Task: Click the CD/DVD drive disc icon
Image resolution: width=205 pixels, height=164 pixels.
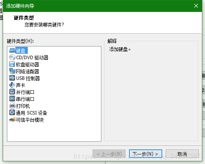Action: (12, 57)
